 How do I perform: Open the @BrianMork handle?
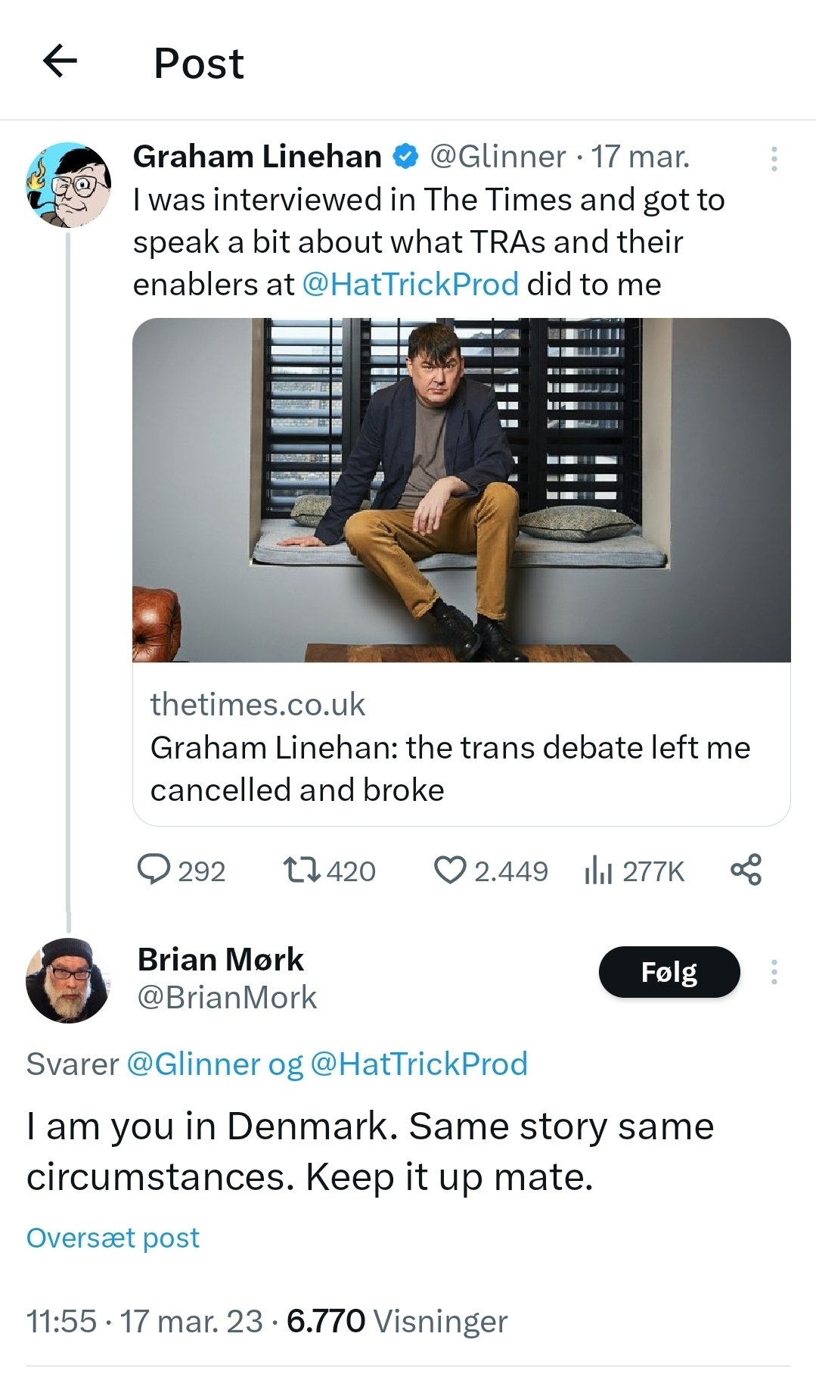coord(227,998)
